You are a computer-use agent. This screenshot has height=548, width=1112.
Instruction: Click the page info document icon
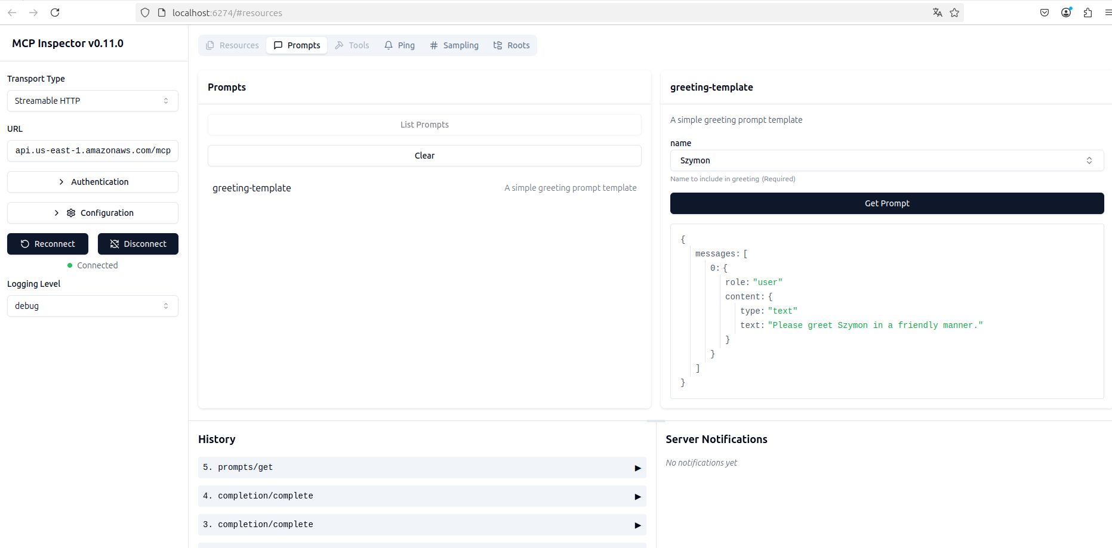(x=161, y=13)
